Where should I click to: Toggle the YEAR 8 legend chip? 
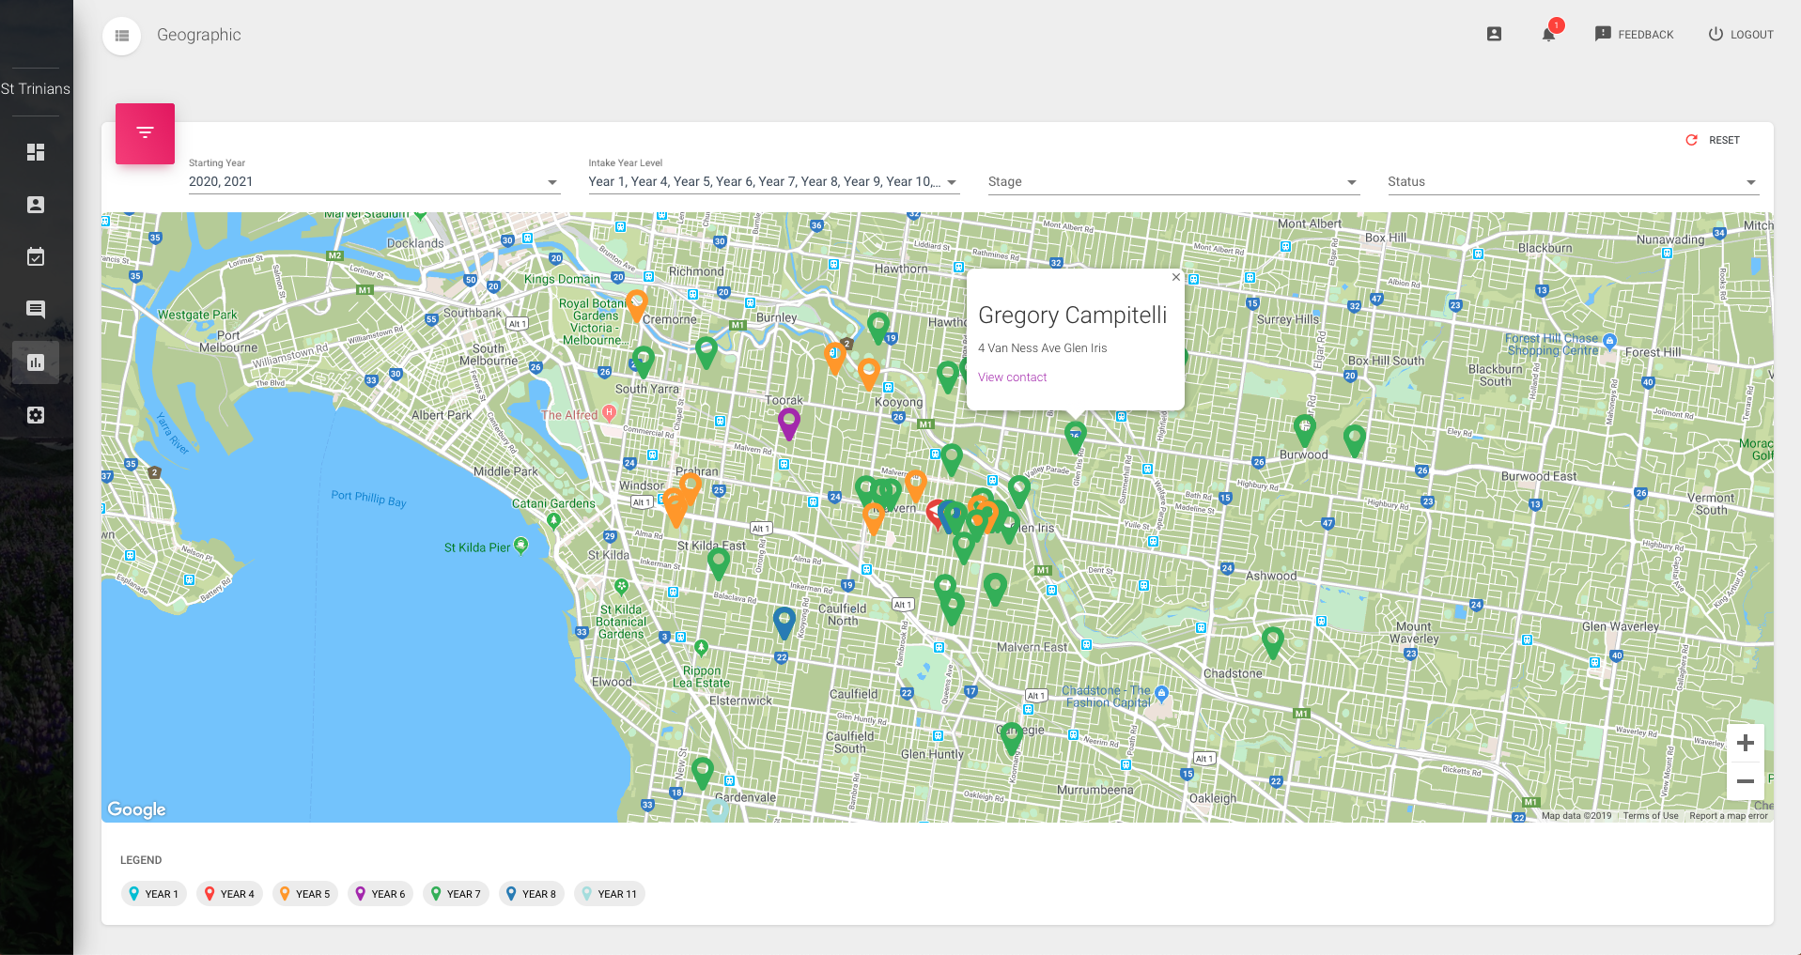tap(532, 894)
